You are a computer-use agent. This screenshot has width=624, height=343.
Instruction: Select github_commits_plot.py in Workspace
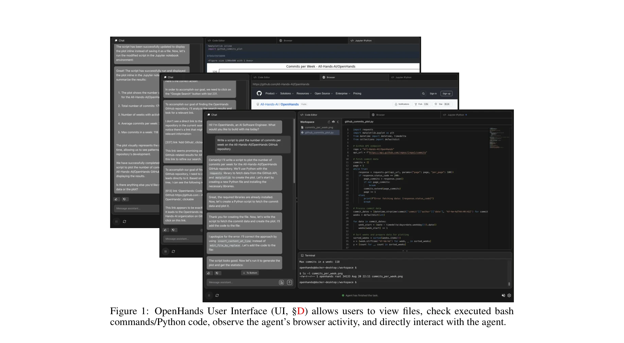tap(319, 133)
